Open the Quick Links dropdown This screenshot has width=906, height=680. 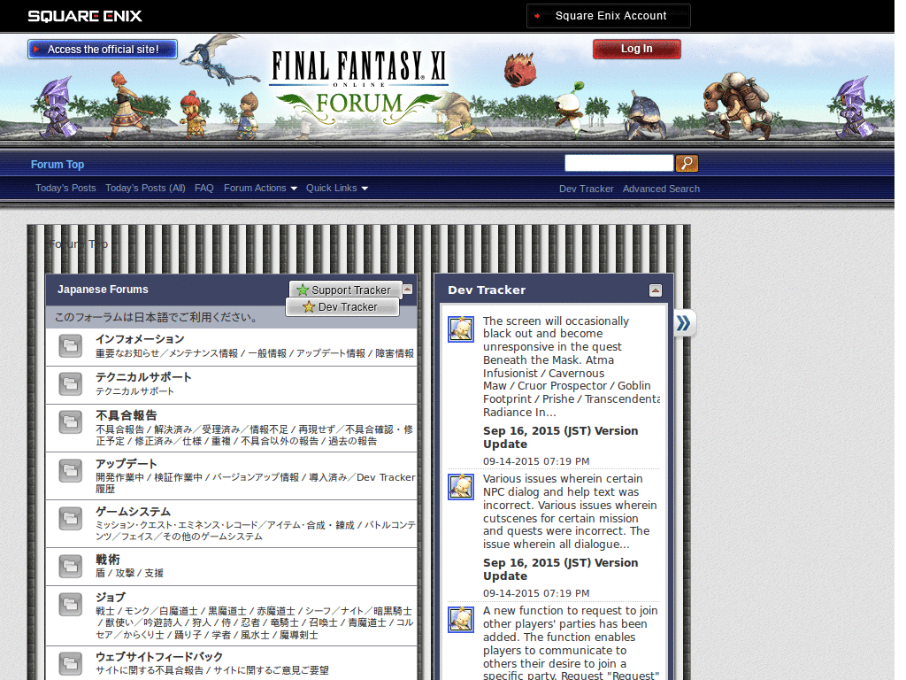332,188
